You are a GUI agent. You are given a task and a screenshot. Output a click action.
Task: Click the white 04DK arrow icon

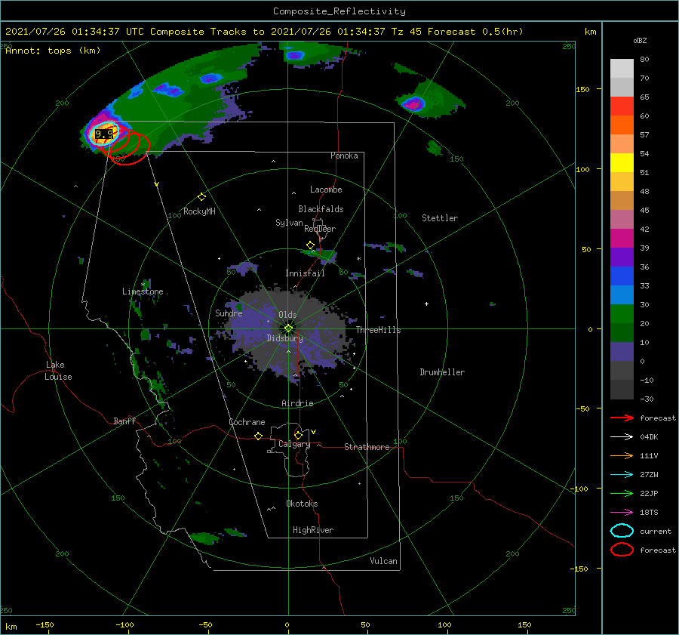click(x=622, y=436)
